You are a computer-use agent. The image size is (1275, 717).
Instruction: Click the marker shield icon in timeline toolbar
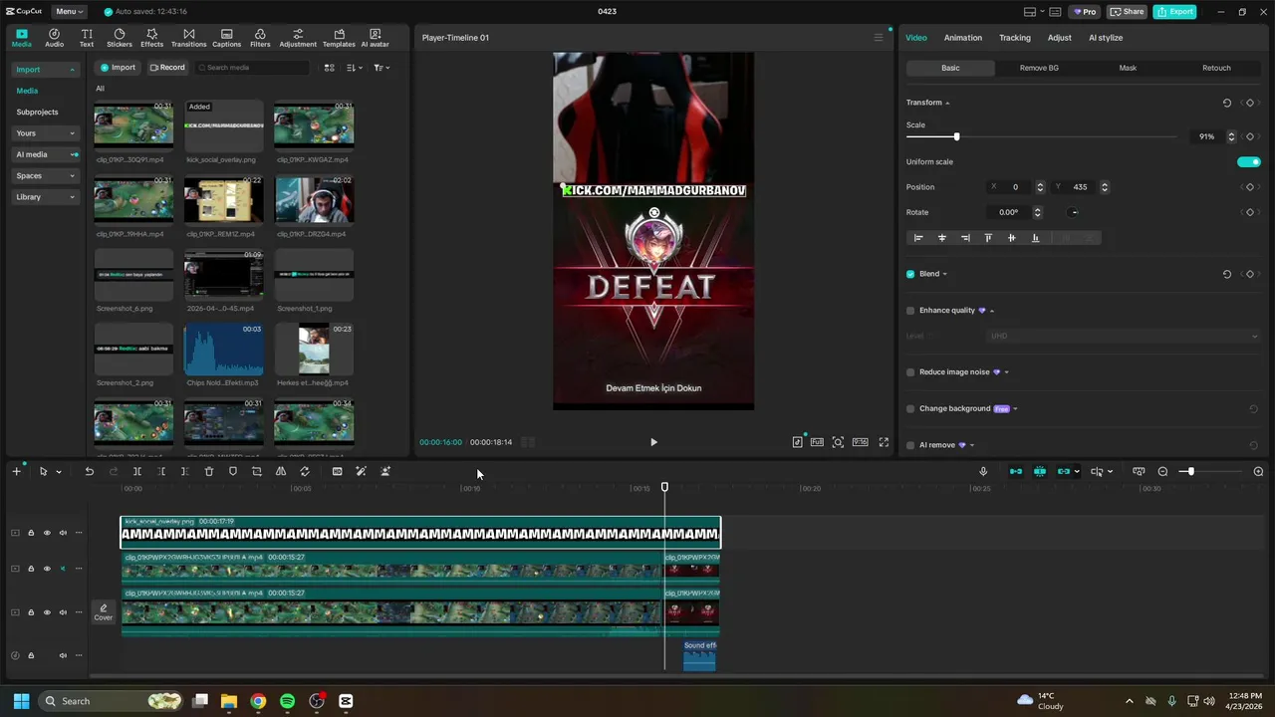233,471
